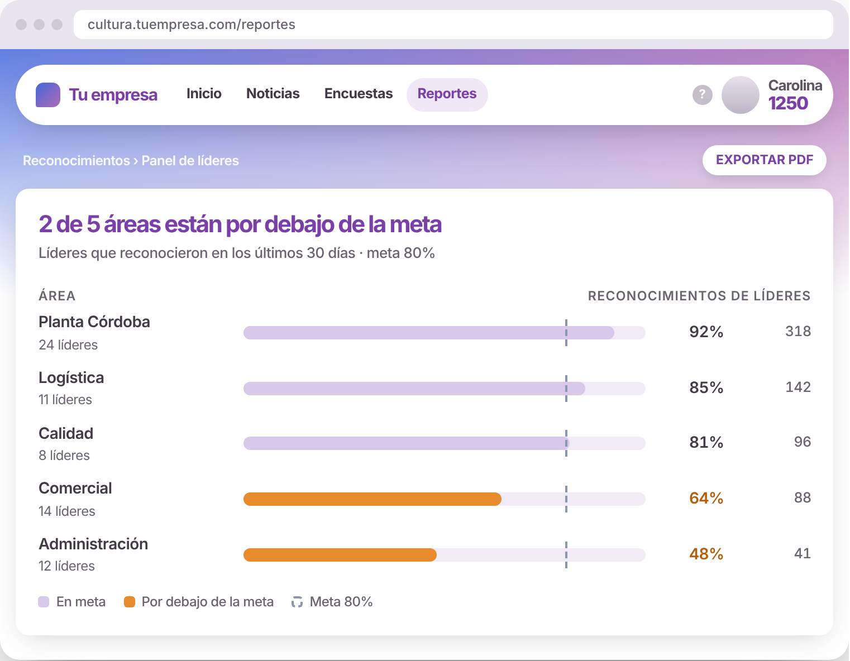Click the orange 64% value
This screenshot has width=850, height=661.
(706, 499)
